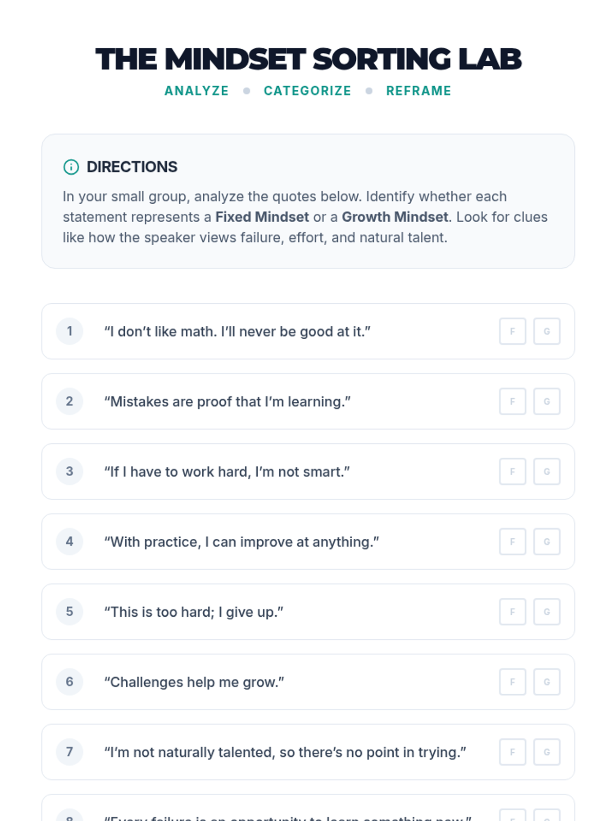
Task: Tick G box on quote 3
Action: pos(547,472)
